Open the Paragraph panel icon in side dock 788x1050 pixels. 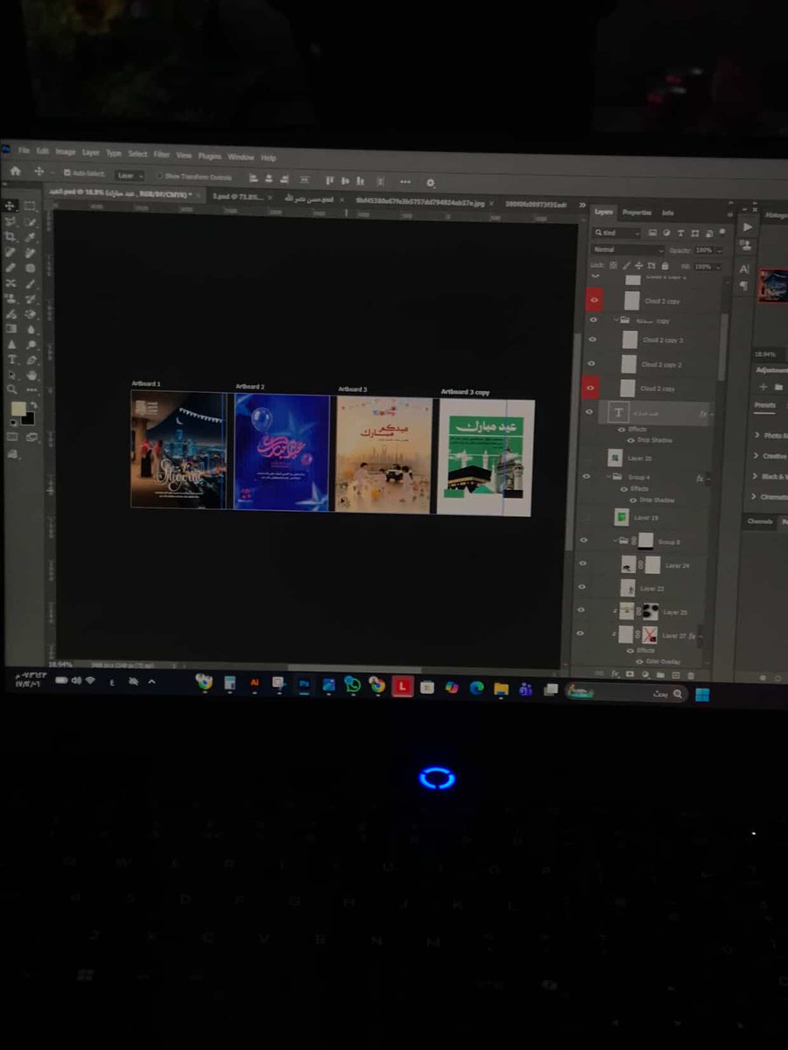[745, 286]
